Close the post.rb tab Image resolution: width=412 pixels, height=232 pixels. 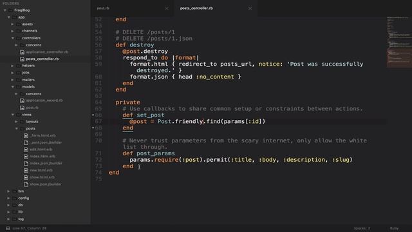(167, 8)
